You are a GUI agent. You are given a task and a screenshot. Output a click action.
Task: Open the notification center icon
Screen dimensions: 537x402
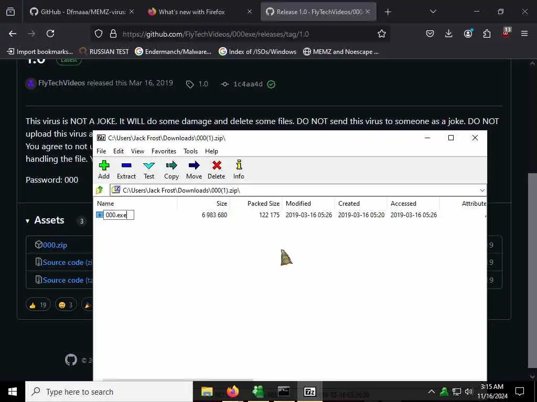pos(520,392)
